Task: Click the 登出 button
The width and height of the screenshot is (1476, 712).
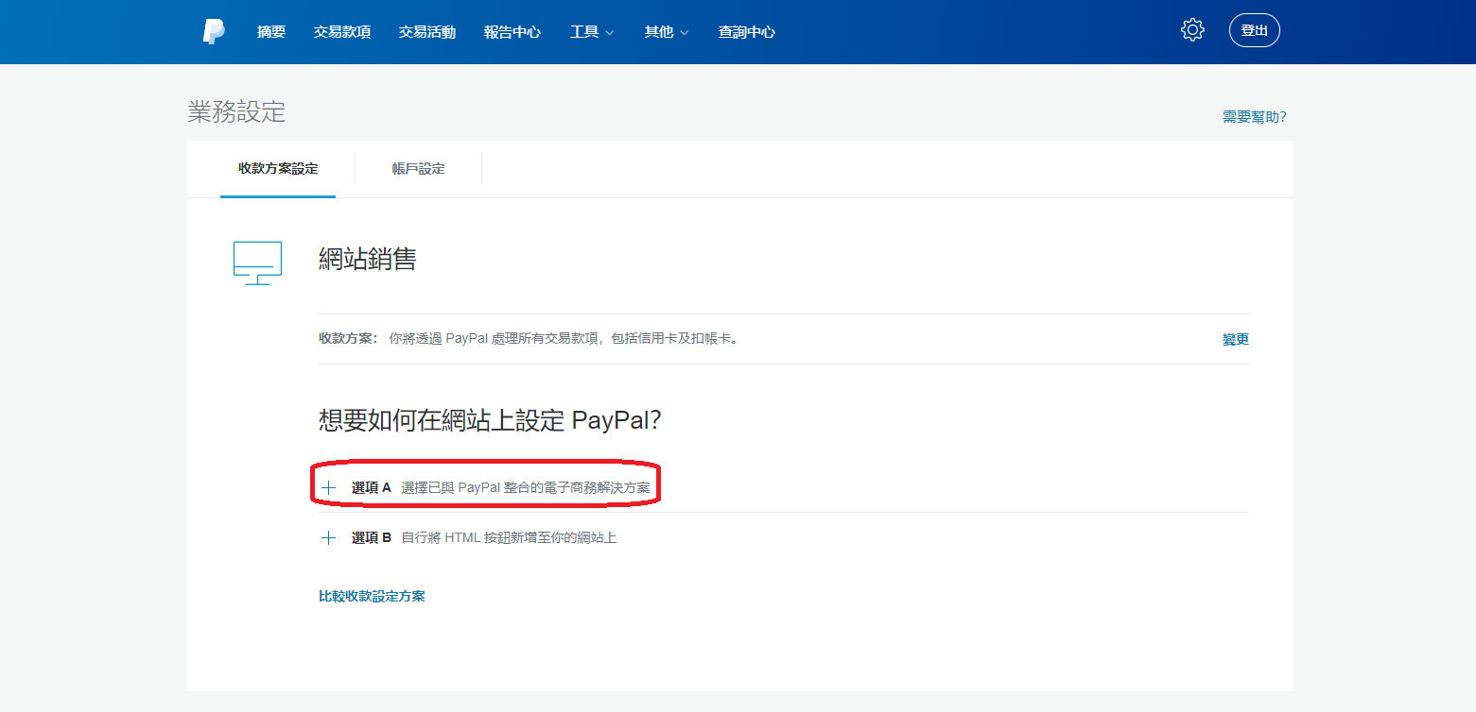Action: 1255,30
